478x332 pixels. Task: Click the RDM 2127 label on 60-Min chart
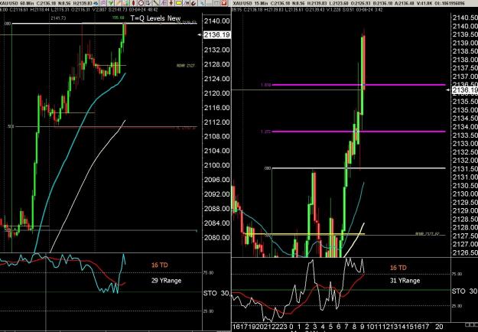coord(185,66)
